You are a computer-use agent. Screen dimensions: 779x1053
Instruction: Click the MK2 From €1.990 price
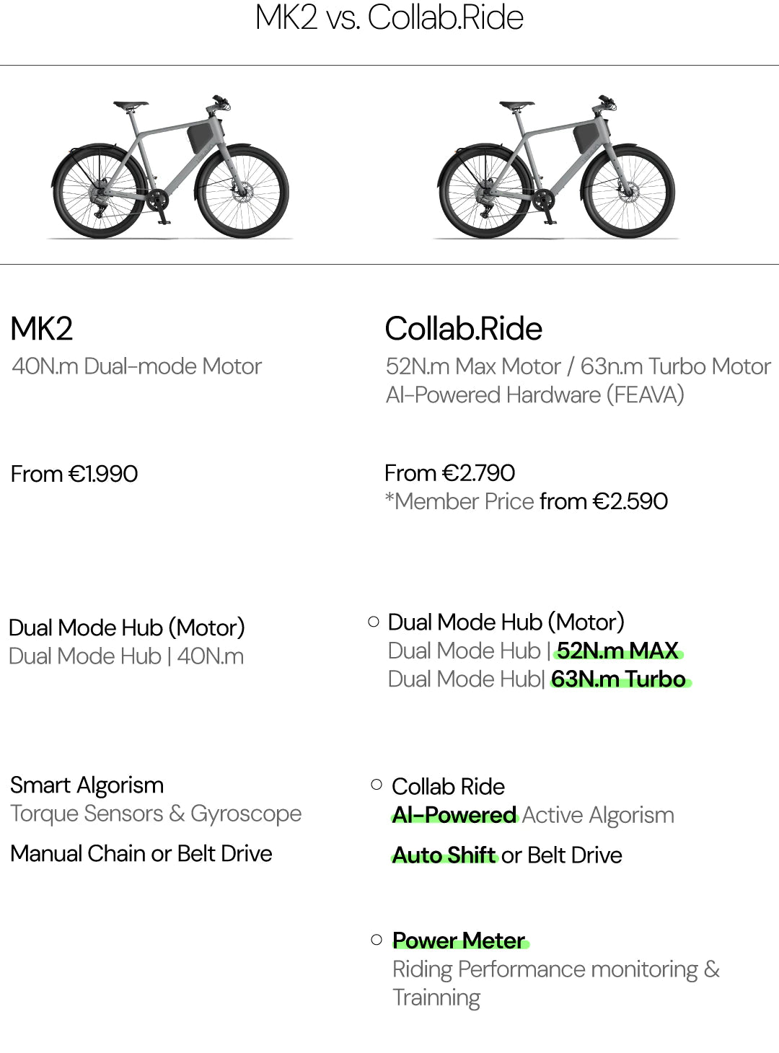[74, 474]
